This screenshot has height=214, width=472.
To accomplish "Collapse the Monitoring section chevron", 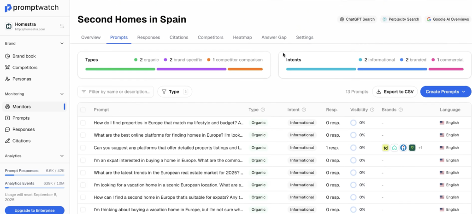I will tap(62, 94).
